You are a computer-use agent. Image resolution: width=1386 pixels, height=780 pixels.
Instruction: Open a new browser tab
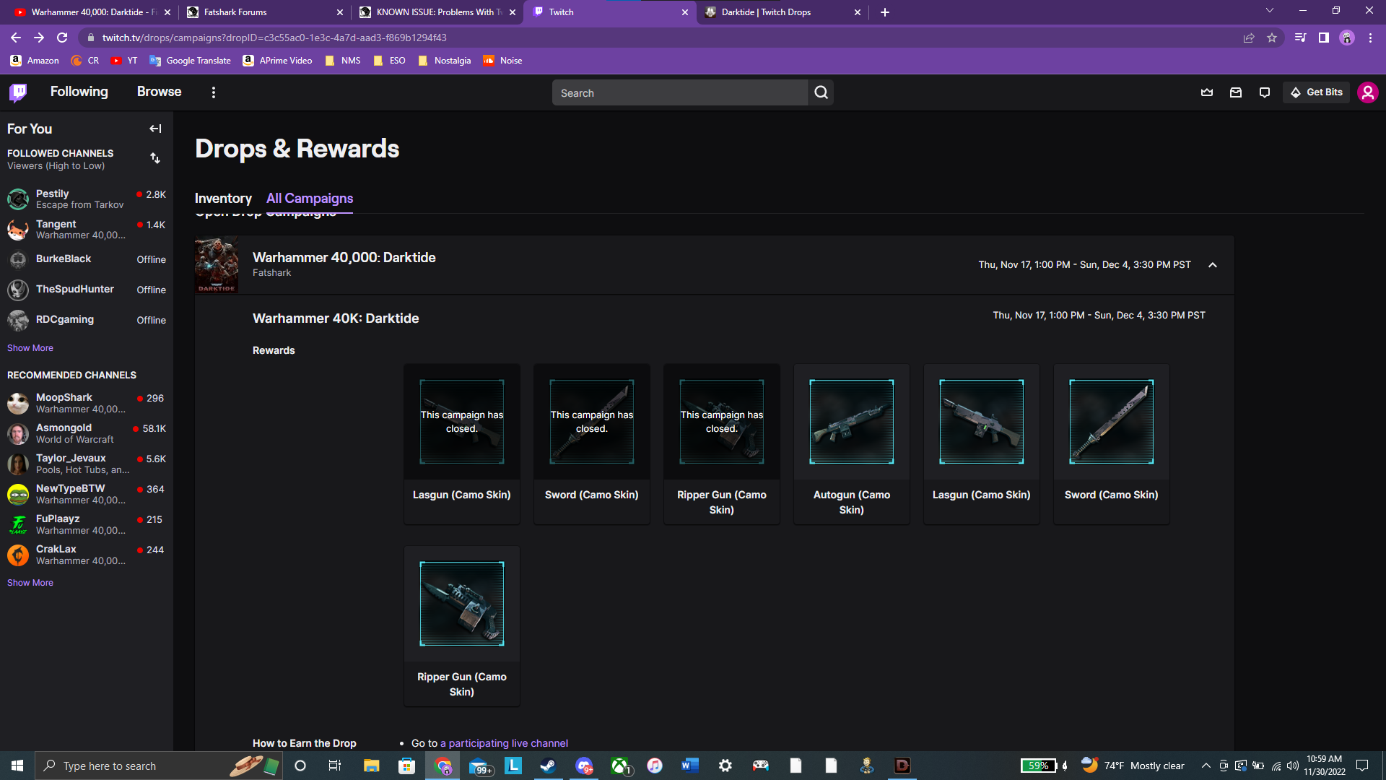[x=885, y=12]
